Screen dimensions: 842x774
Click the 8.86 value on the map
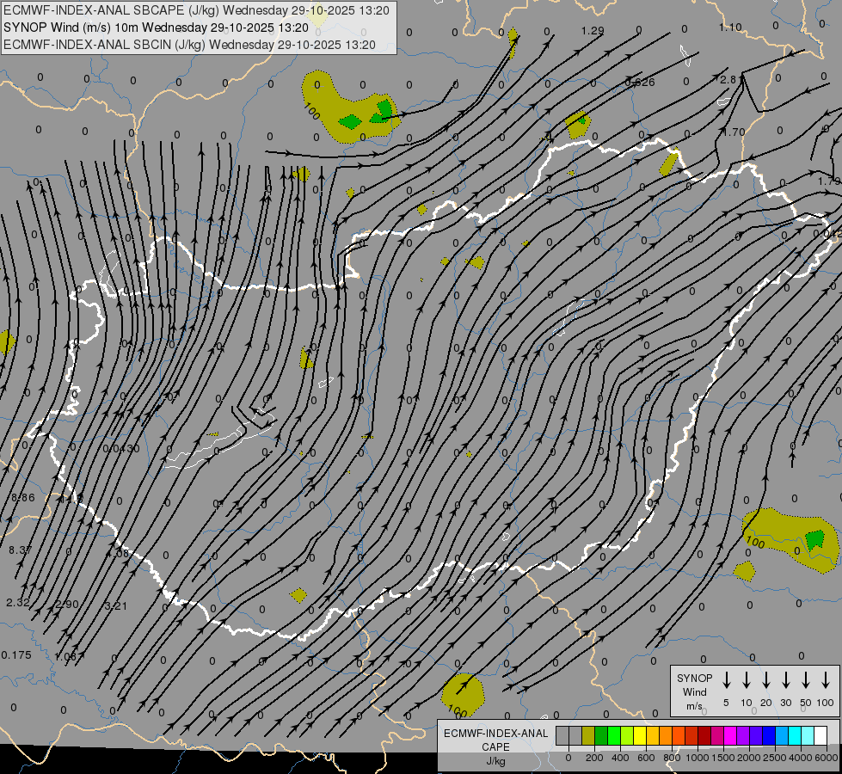coord(23,498)
